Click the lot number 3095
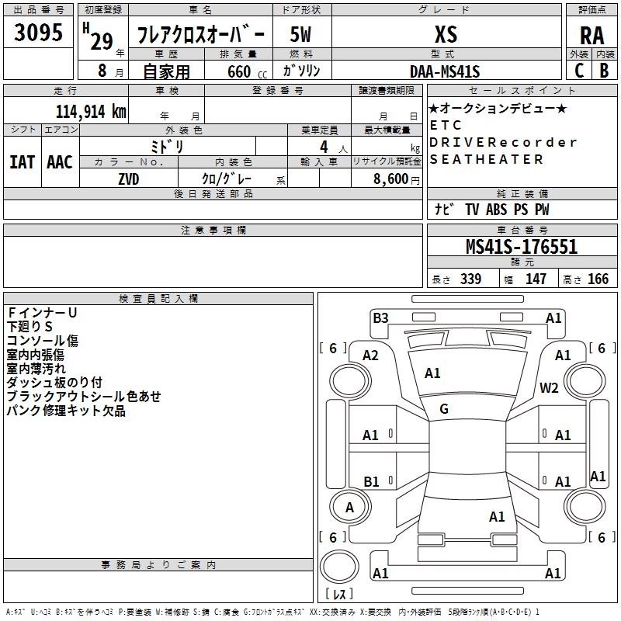 tap(38, 33)
